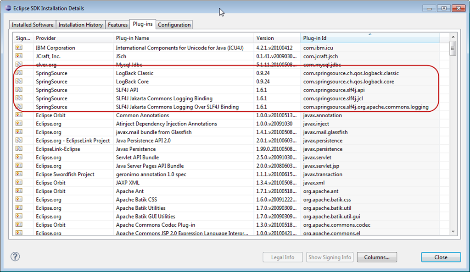Image resolution: width=470 pixels, height=272 pixels.
Task: Select version 4.2.1.v20100412 cell
Action: 274,48
